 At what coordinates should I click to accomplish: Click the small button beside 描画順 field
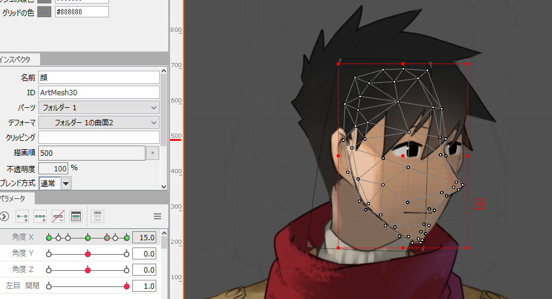tap(153, 153)
